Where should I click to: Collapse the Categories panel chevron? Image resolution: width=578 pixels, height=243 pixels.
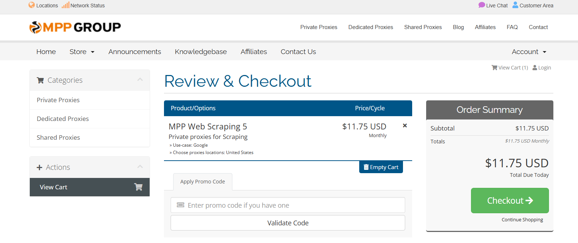[x=140, y=79]
